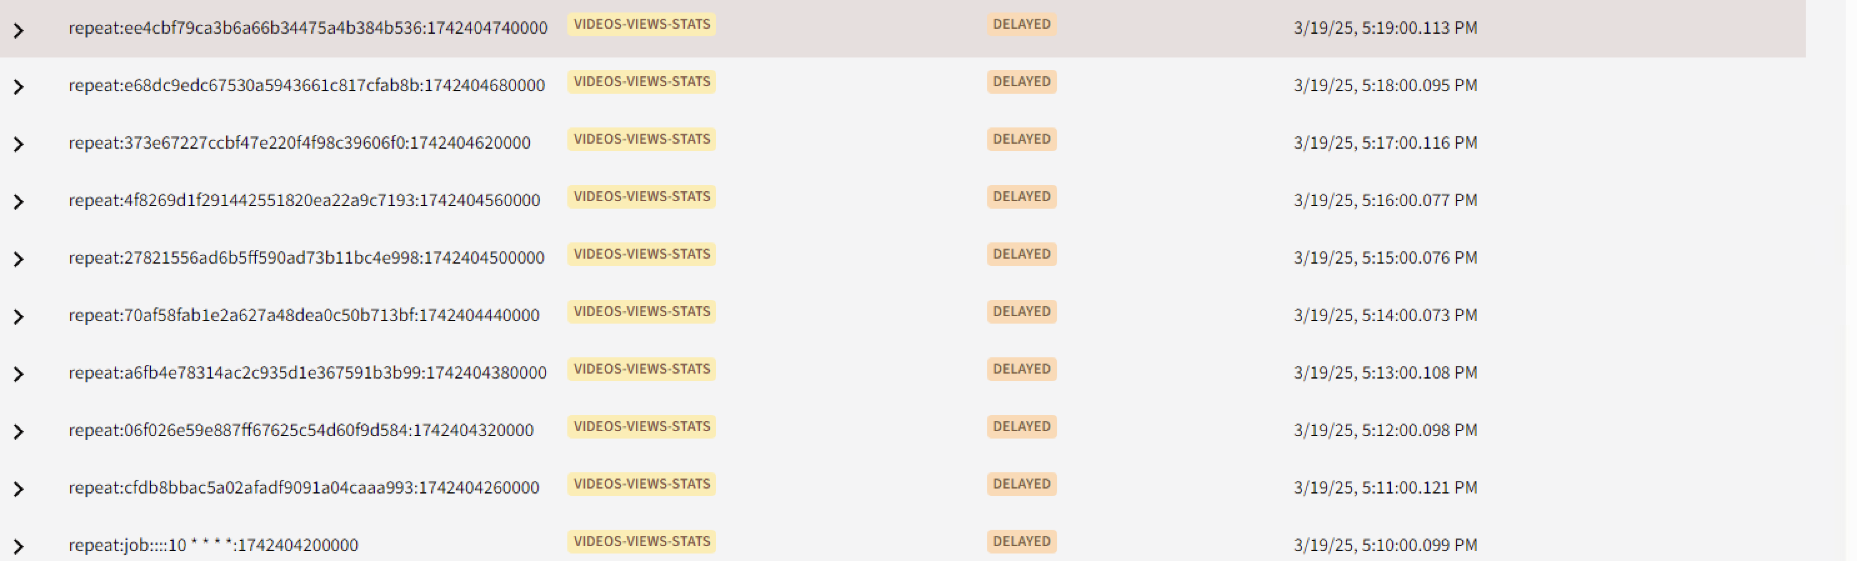
Task: Expand the job row repeat:27821556ad6b5ff590ad73b11bc4e998
Action: coord(19,260)
